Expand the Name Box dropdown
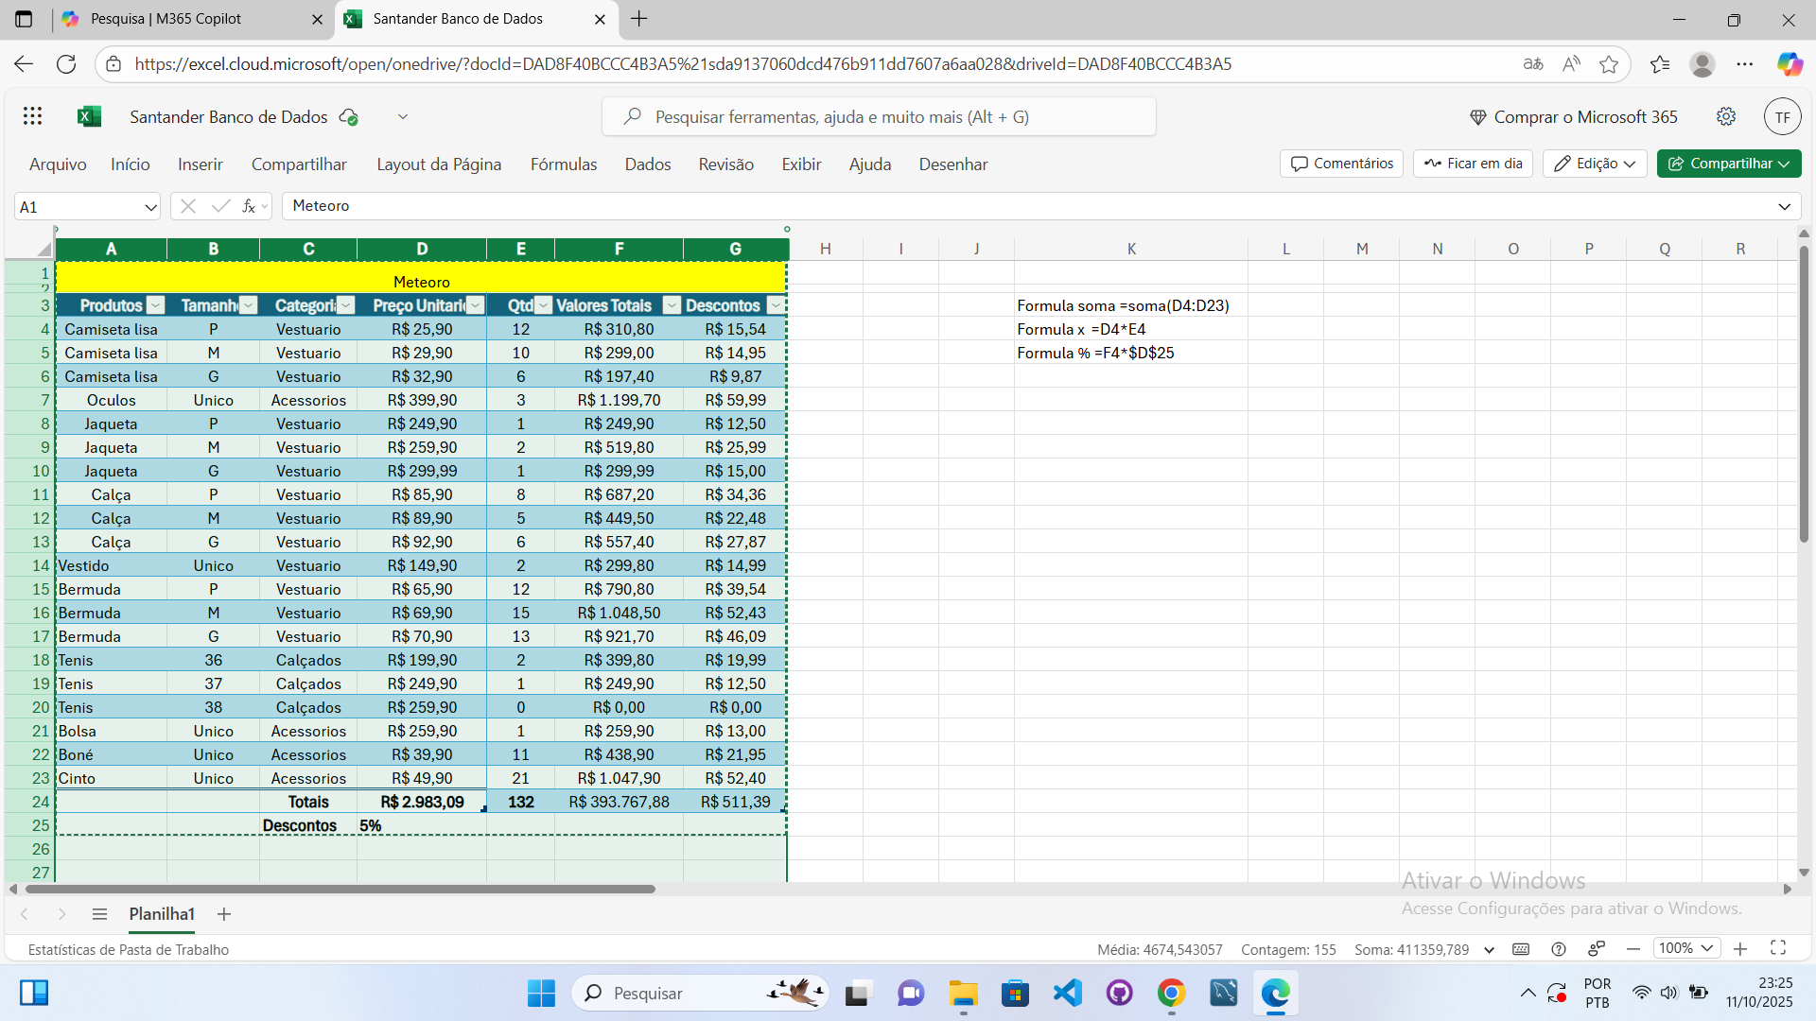Image resolution: width=1816 pixels, height=1021 pixels. pyautogui.click(x=149, y=207)
